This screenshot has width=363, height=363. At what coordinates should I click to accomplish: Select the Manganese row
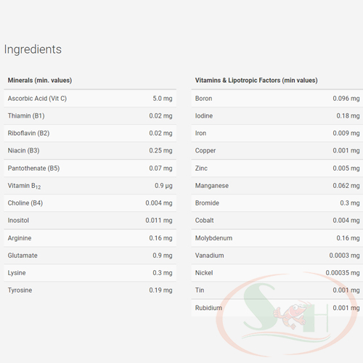pyautogui.click(x=277, y=186)
